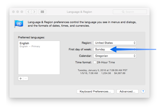Screen dimensions: 159x109
Task: Open the Advanced settings
Action: [127, 91]
